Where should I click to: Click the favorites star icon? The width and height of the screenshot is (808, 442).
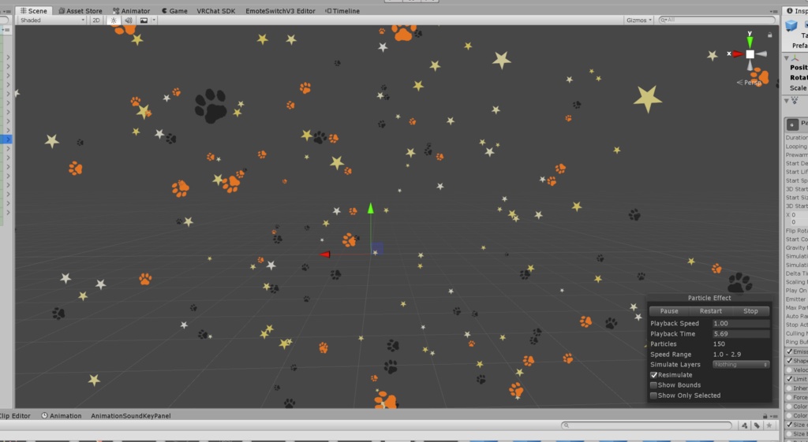tap(769, 425)
